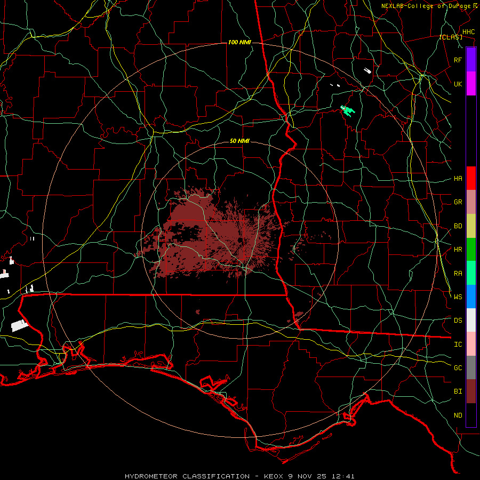Click the 100 NMI range ring label
The width and height of the screenshot is (480, 480).
click(239, 42)
